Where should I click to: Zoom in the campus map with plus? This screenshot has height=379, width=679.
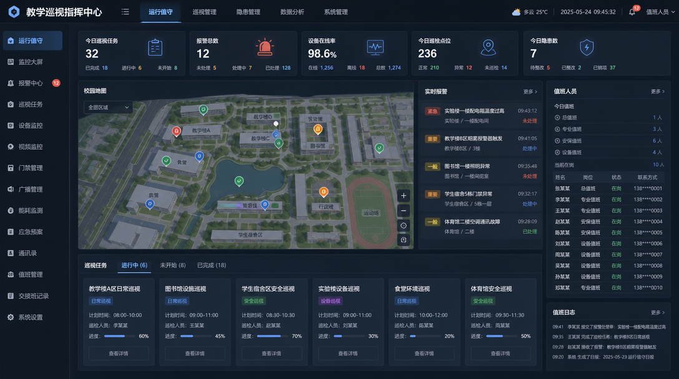click(404, 196)
